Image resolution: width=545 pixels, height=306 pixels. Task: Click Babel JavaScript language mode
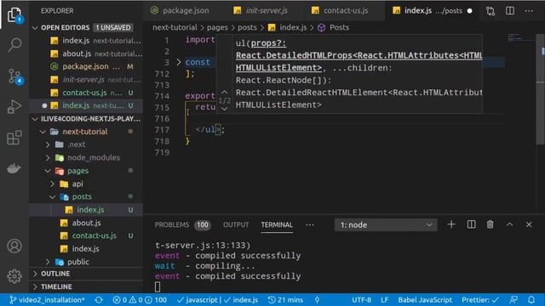pyautogui.click(x=425, y=300)
